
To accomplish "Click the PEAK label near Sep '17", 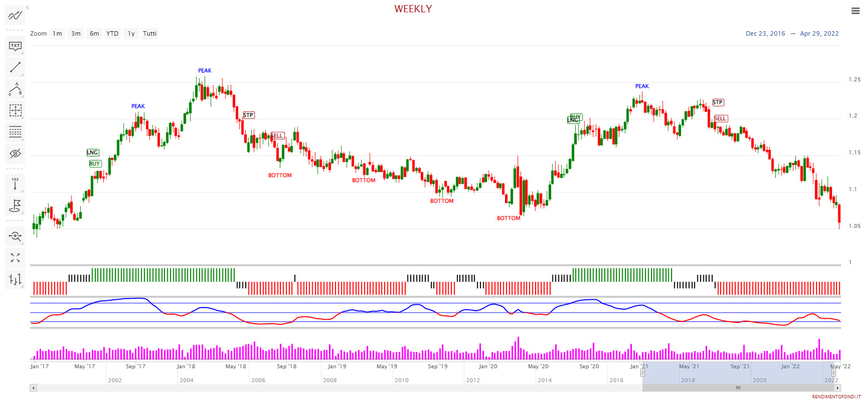I will pyautogui.click(x=138, y=106).
